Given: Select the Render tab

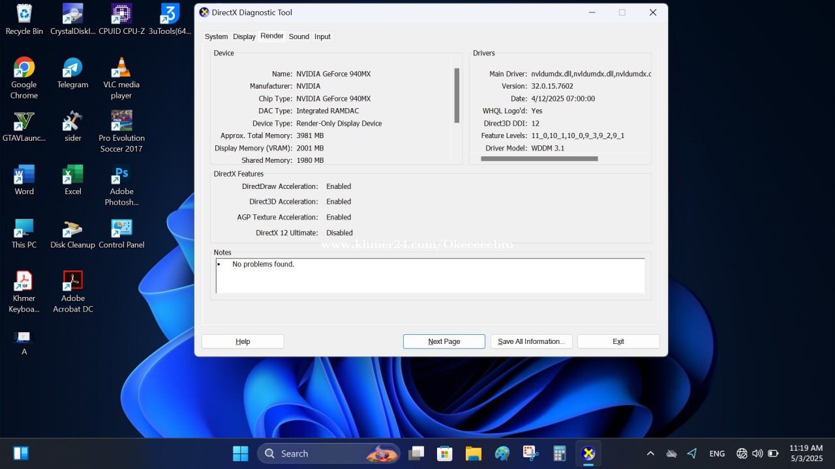Looking at the screenshot, I should pos(272,36).
